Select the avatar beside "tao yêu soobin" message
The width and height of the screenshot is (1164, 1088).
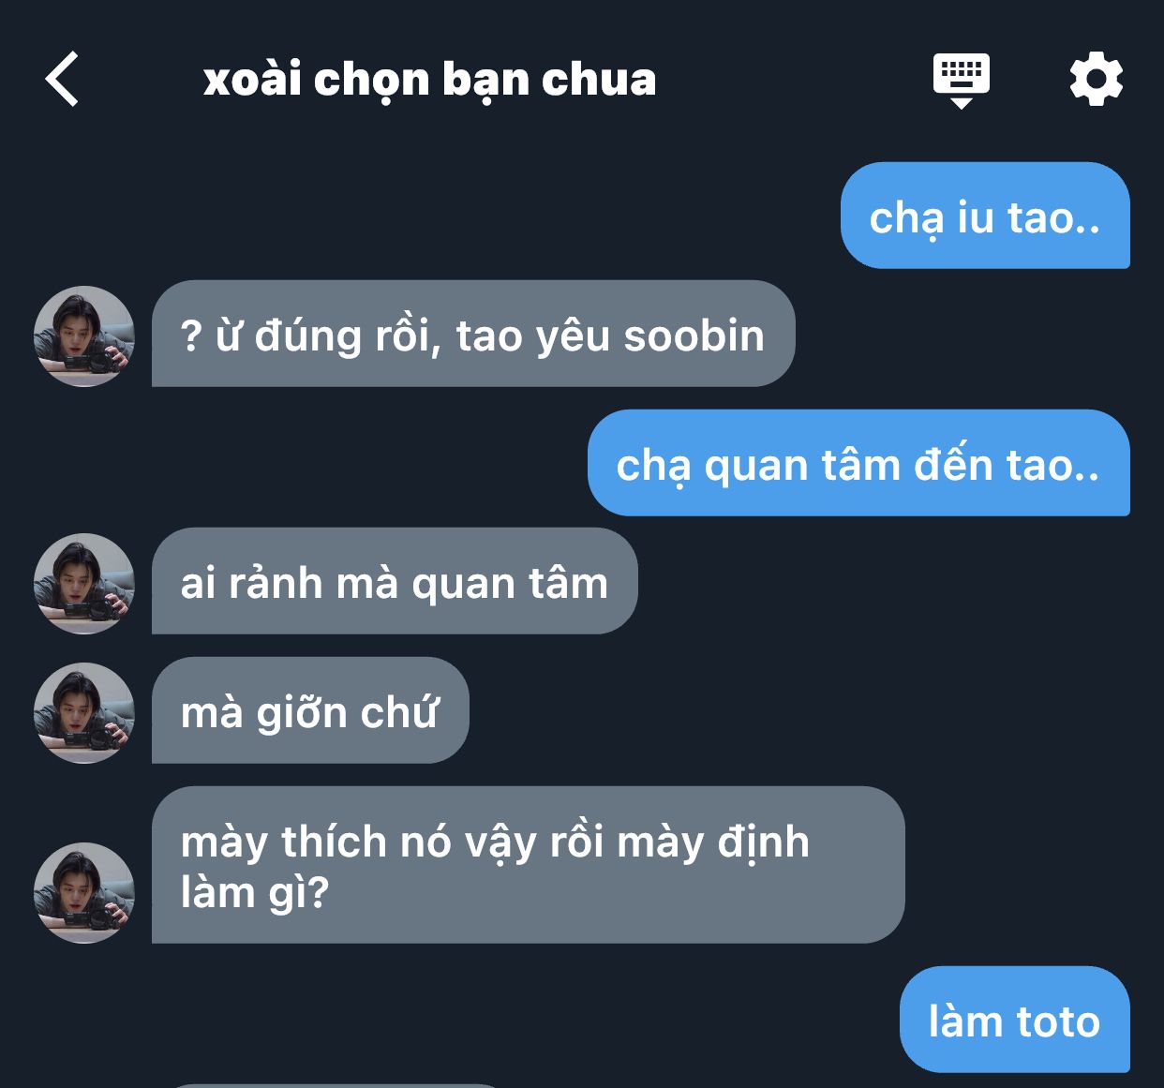pyautogui.click(x=84, y=336)
